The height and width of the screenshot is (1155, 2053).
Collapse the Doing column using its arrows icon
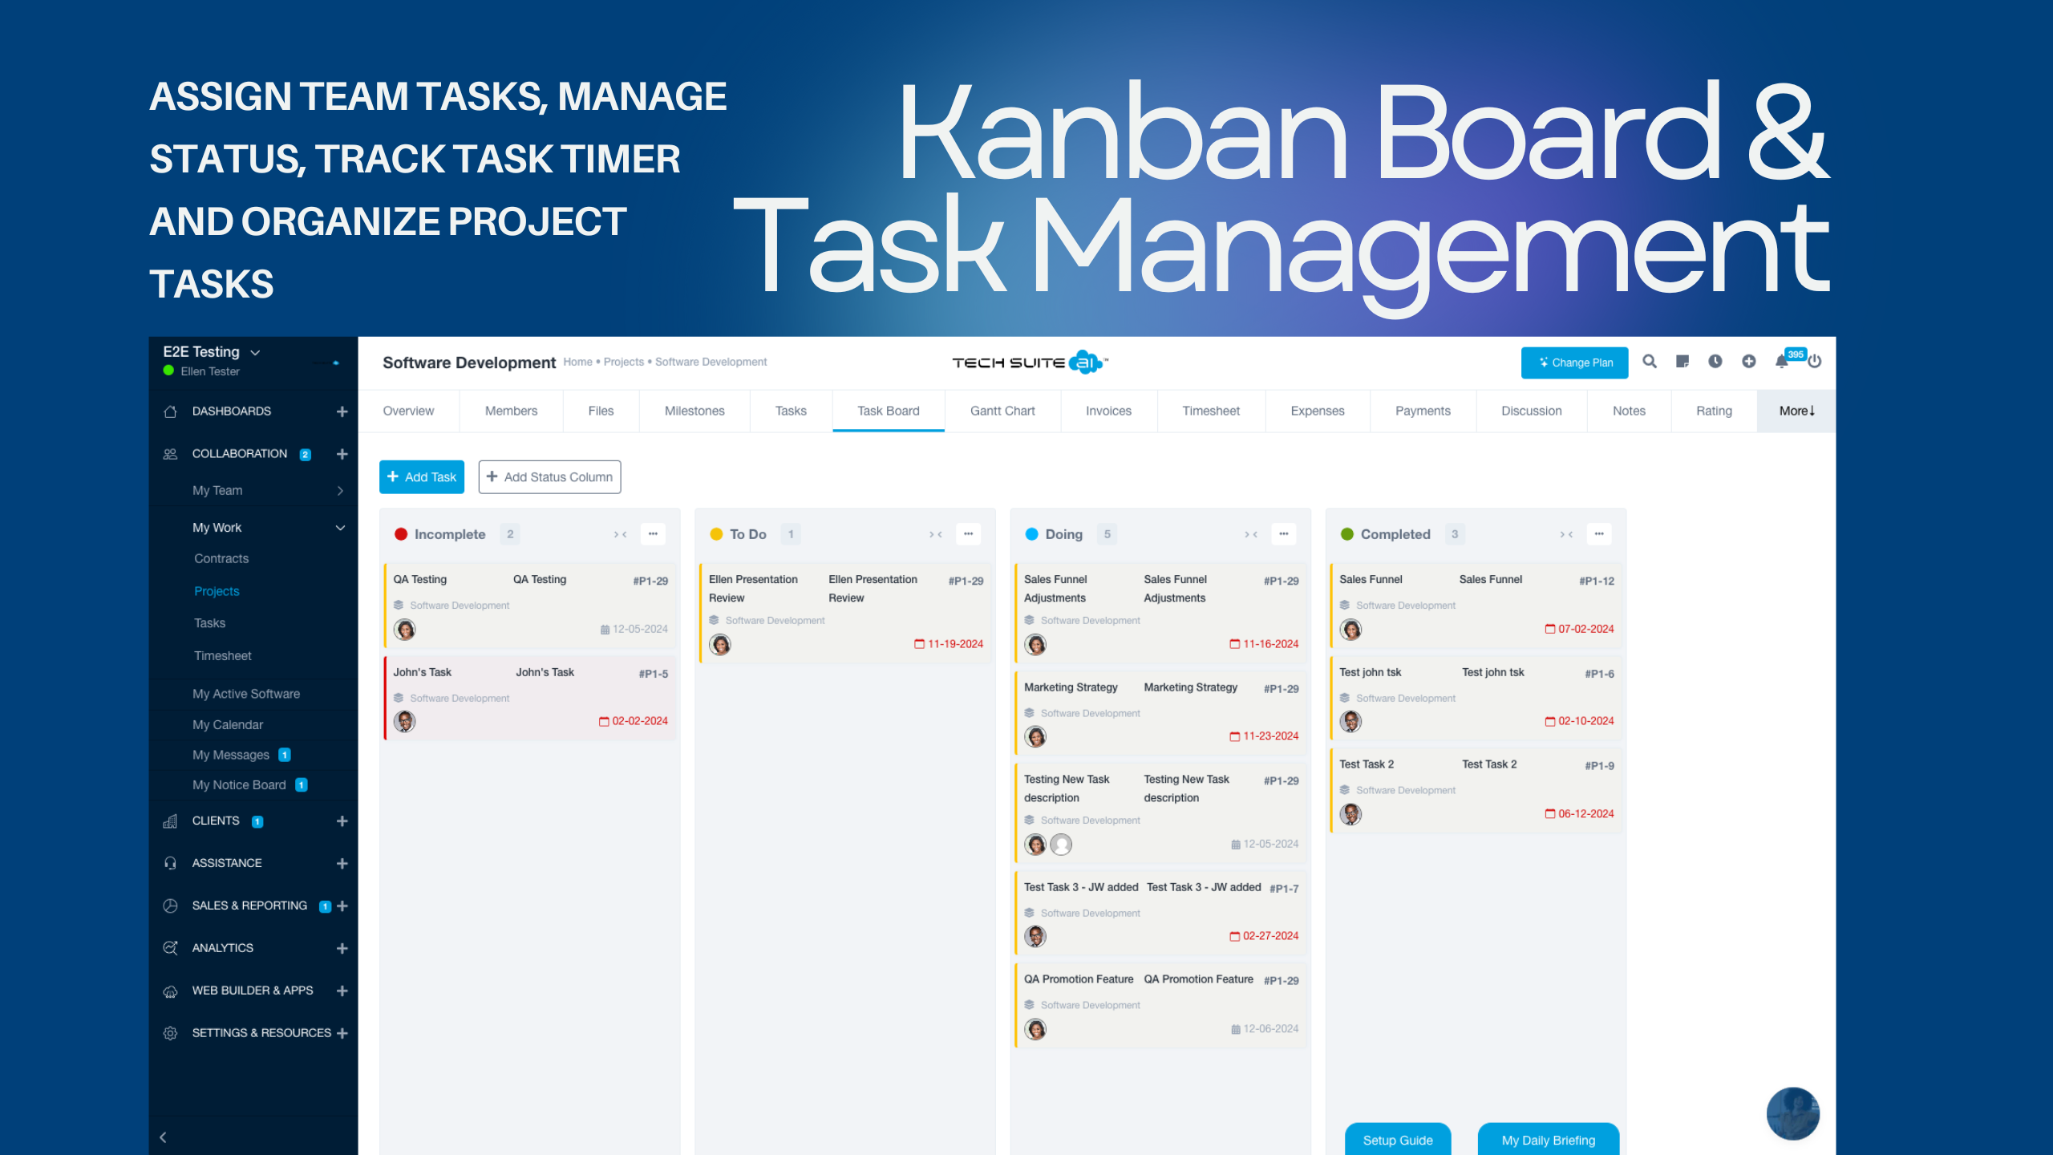(1251, 534)
